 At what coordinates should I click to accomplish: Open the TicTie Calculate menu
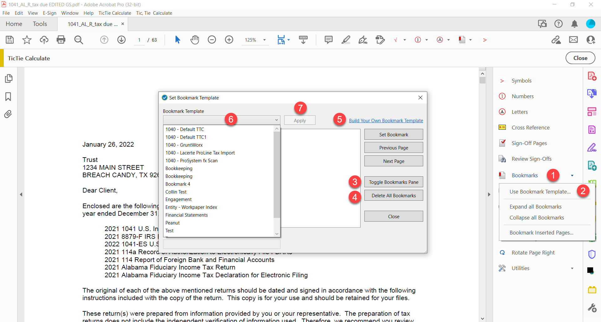point(115,13)
